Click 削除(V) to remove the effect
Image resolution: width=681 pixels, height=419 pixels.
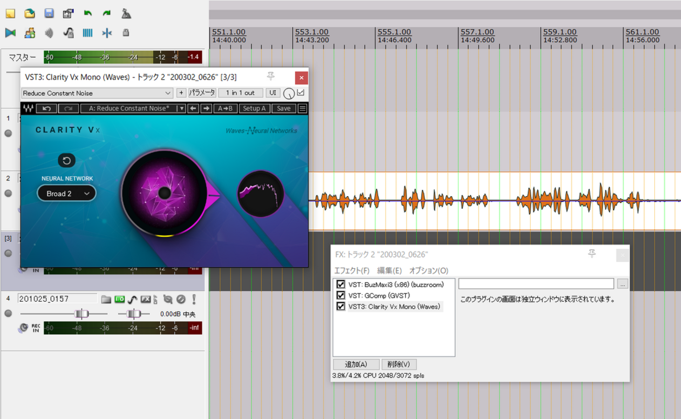[399, 364]
